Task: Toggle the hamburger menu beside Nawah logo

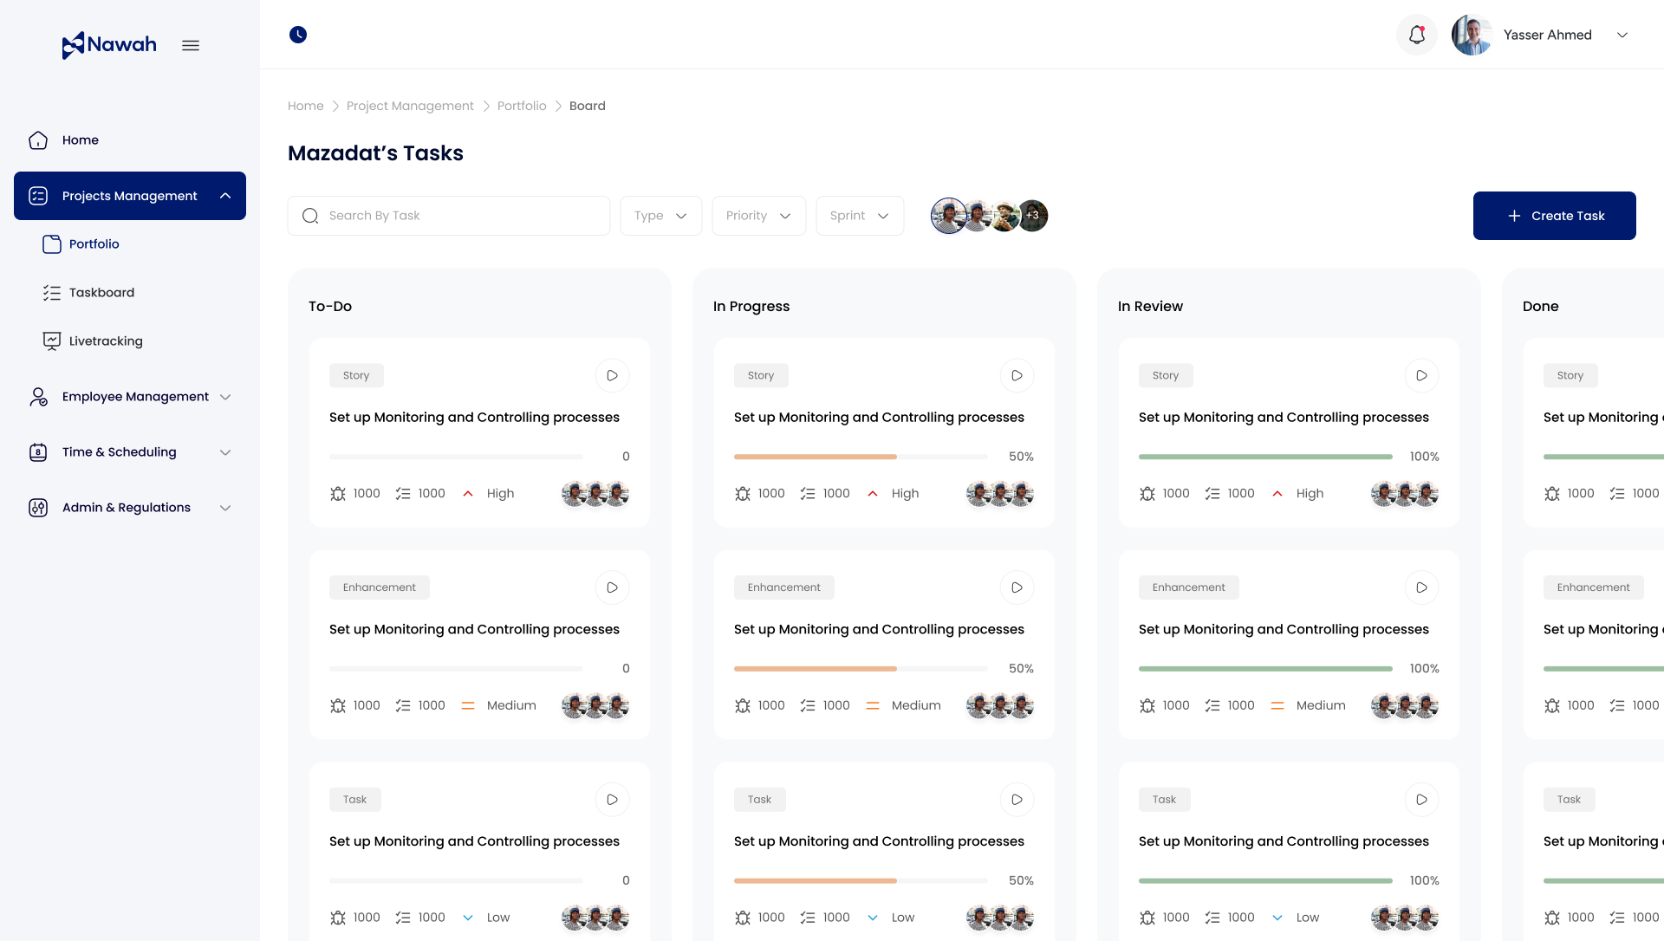Action: click(x=191, y=45)
